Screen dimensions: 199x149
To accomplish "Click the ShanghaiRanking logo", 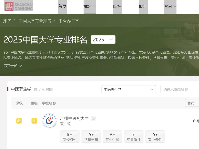I will click(19, 6).
